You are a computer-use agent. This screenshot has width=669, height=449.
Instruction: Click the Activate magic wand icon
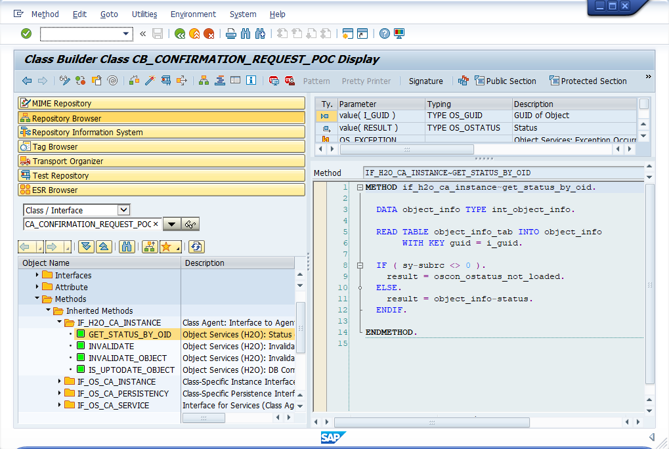pyautogui.click(x=150, y=81)
